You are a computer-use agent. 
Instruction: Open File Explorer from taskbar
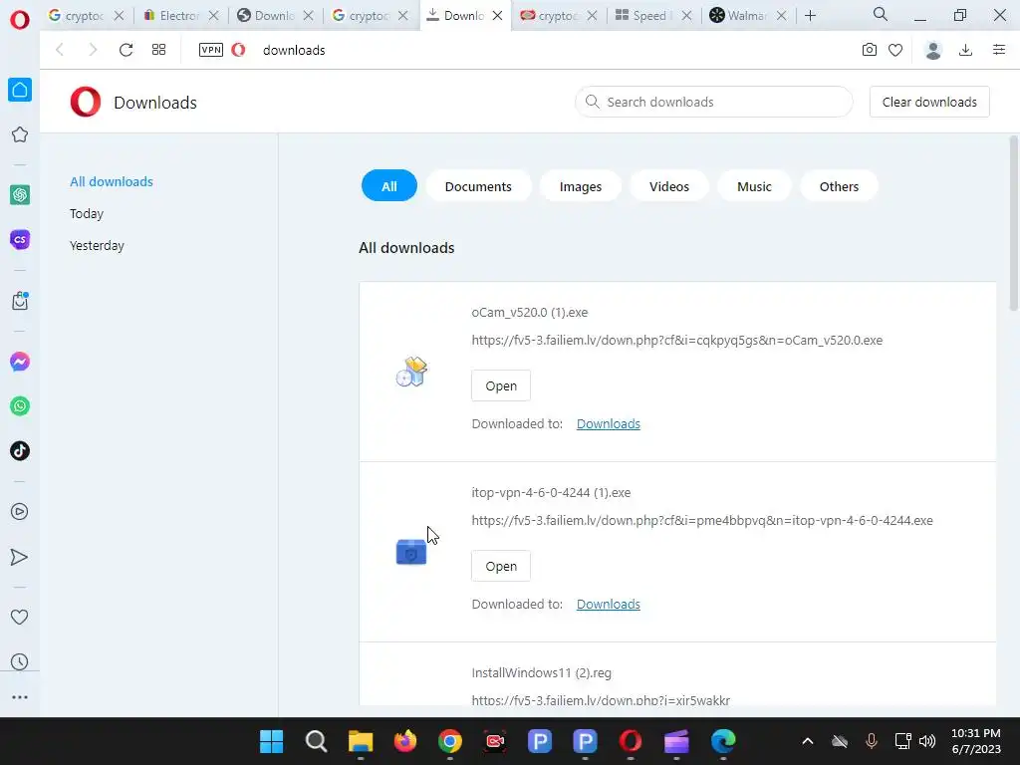pyautogui.click(x=361, y=741)
